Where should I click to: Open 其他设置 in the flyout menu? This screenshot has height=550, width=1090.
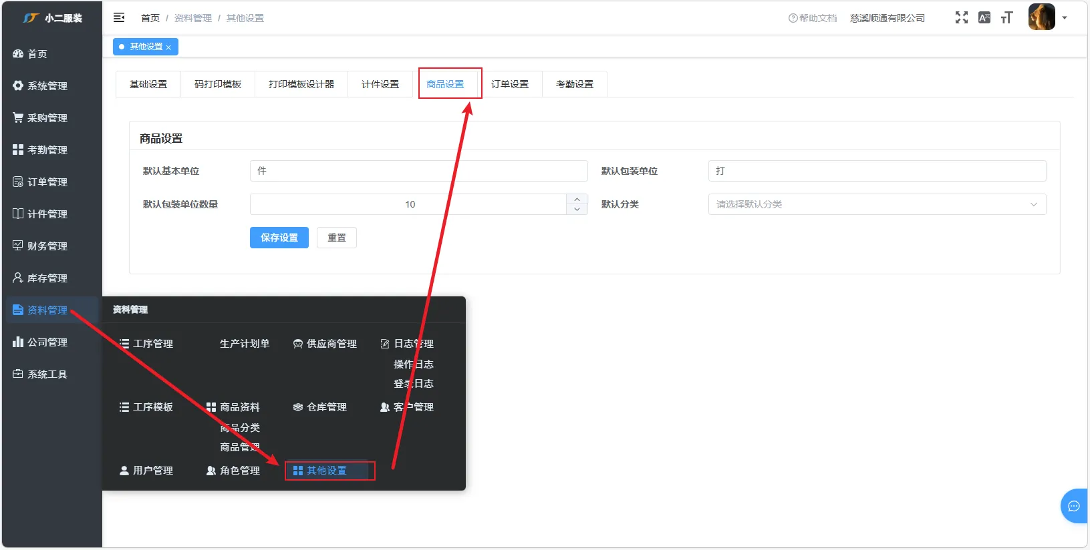pyautogui.click(x=327, y=471)
